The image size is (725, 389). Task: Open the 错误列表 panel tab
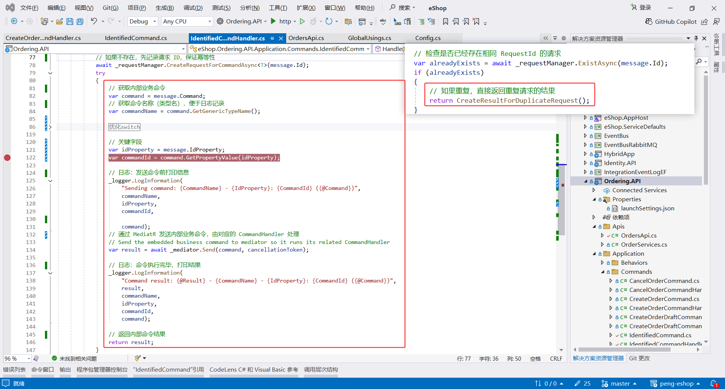coord(14,369)
